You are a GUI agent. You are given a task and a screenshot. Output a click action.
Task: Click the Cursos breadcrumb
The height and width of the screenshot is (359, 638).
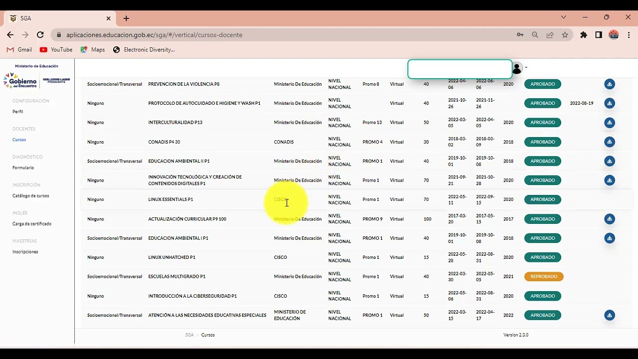208,335
